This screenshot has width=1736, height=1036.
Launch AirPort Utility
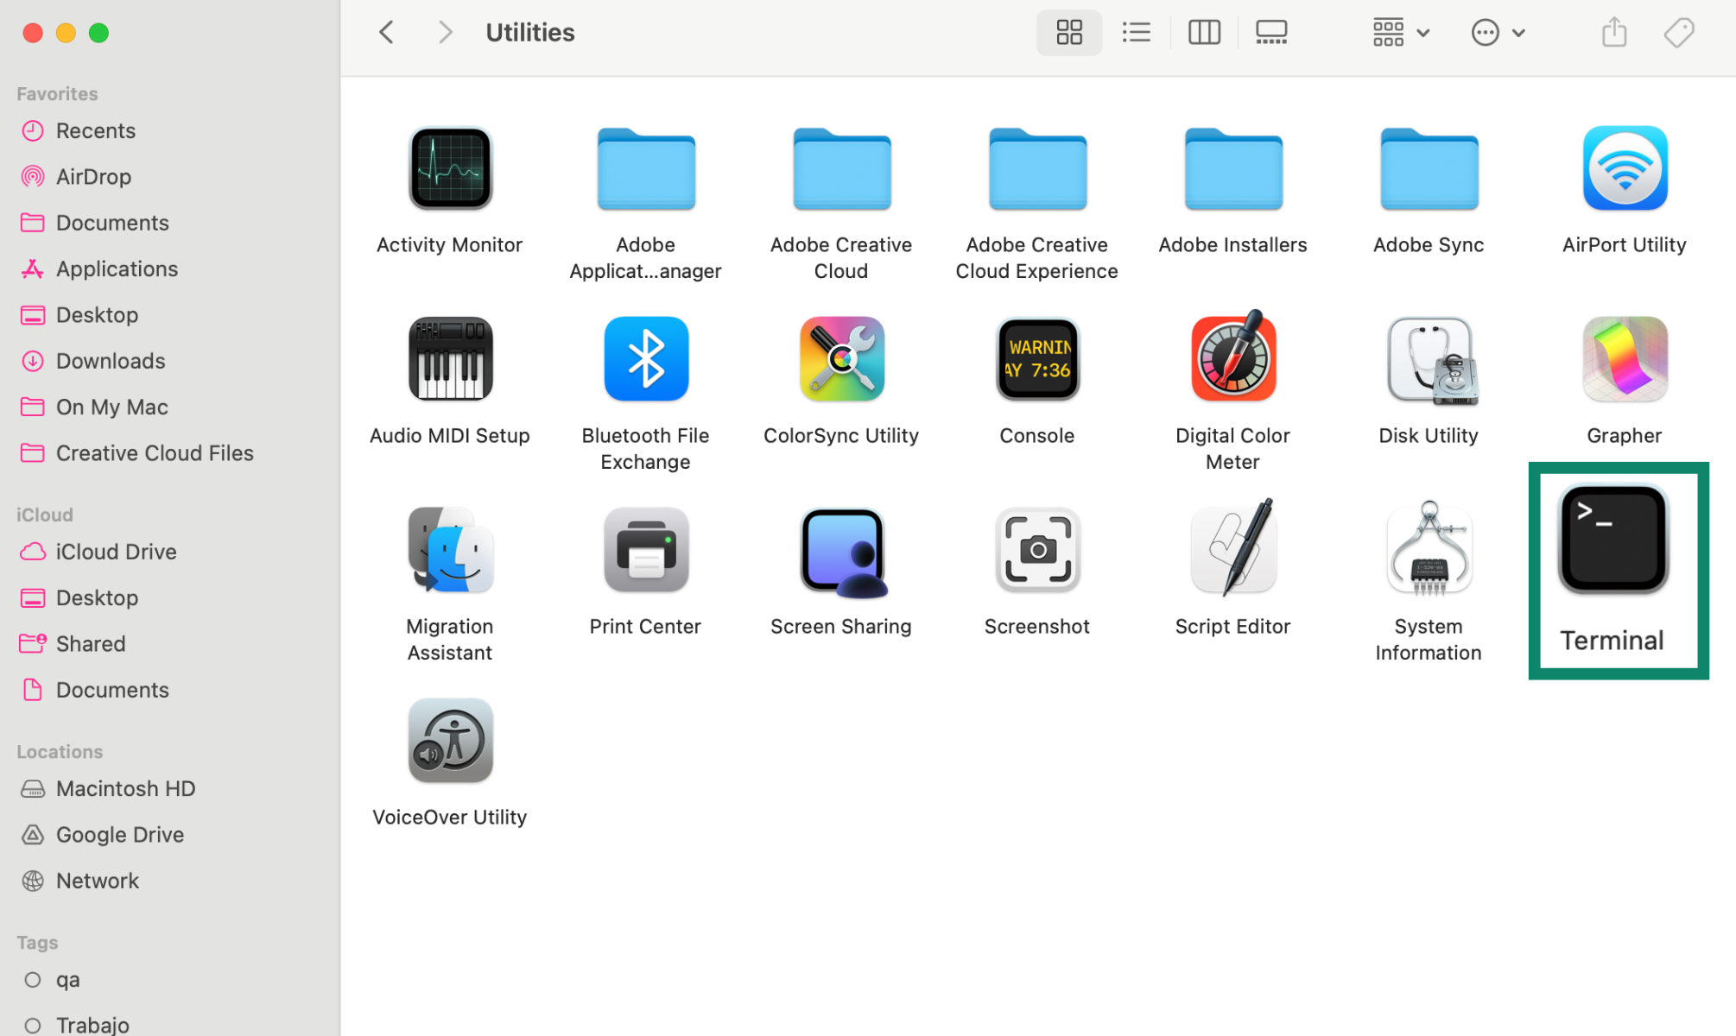[x=1624, y=168]
